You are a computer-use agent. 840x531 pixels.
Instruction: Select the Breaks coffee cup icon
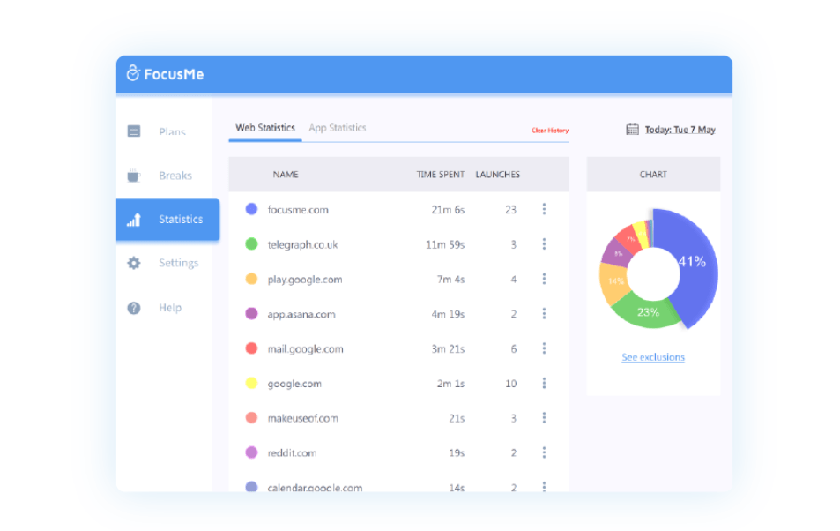pos(134,176)
